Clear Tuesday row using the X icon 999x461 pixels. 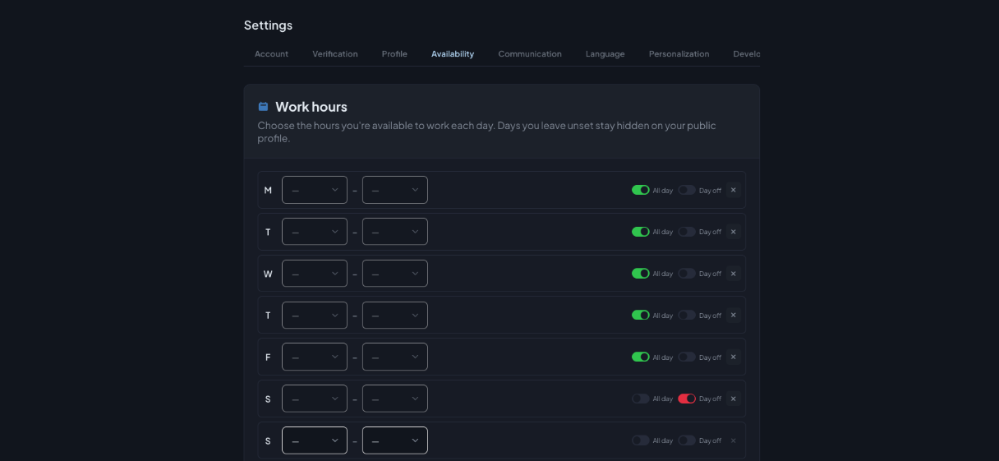734,232
